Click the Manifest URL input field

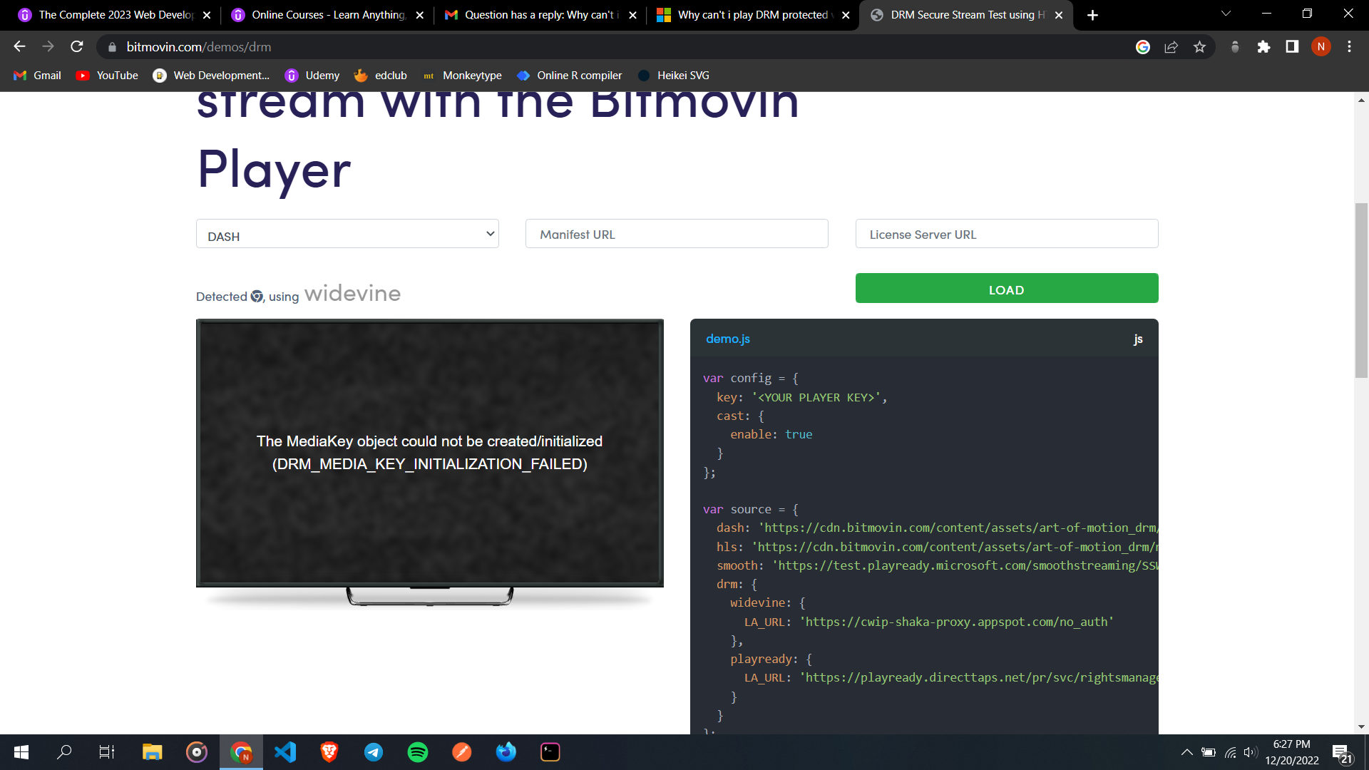[677, 234]
